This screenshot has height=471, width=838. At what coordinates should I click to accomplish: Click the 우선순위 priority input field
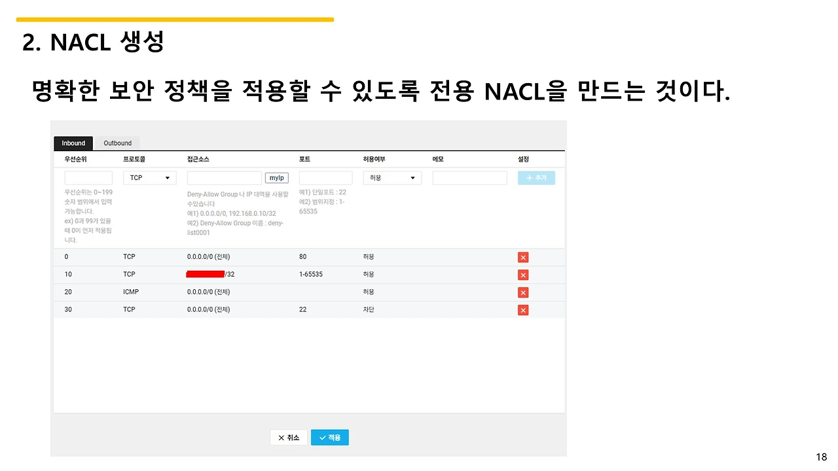coord(88,177)
